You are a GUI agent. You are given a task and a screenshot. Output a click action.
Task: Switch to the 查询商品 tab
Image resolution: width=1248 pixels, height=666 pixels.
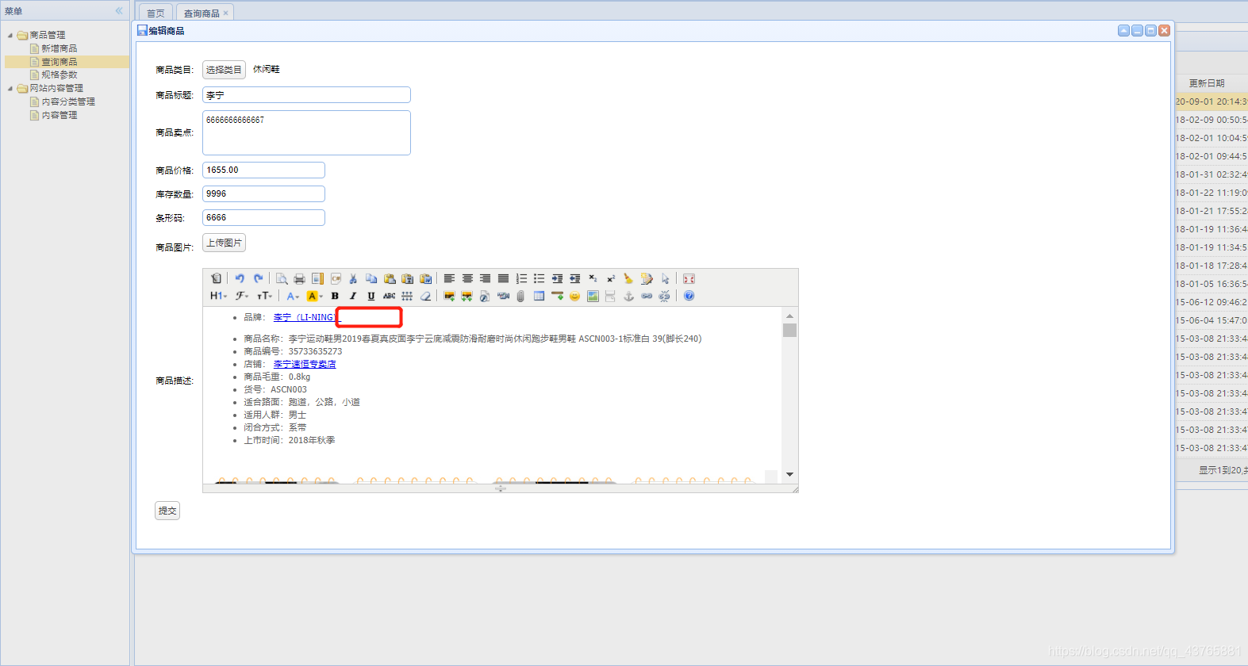(202, 13)
